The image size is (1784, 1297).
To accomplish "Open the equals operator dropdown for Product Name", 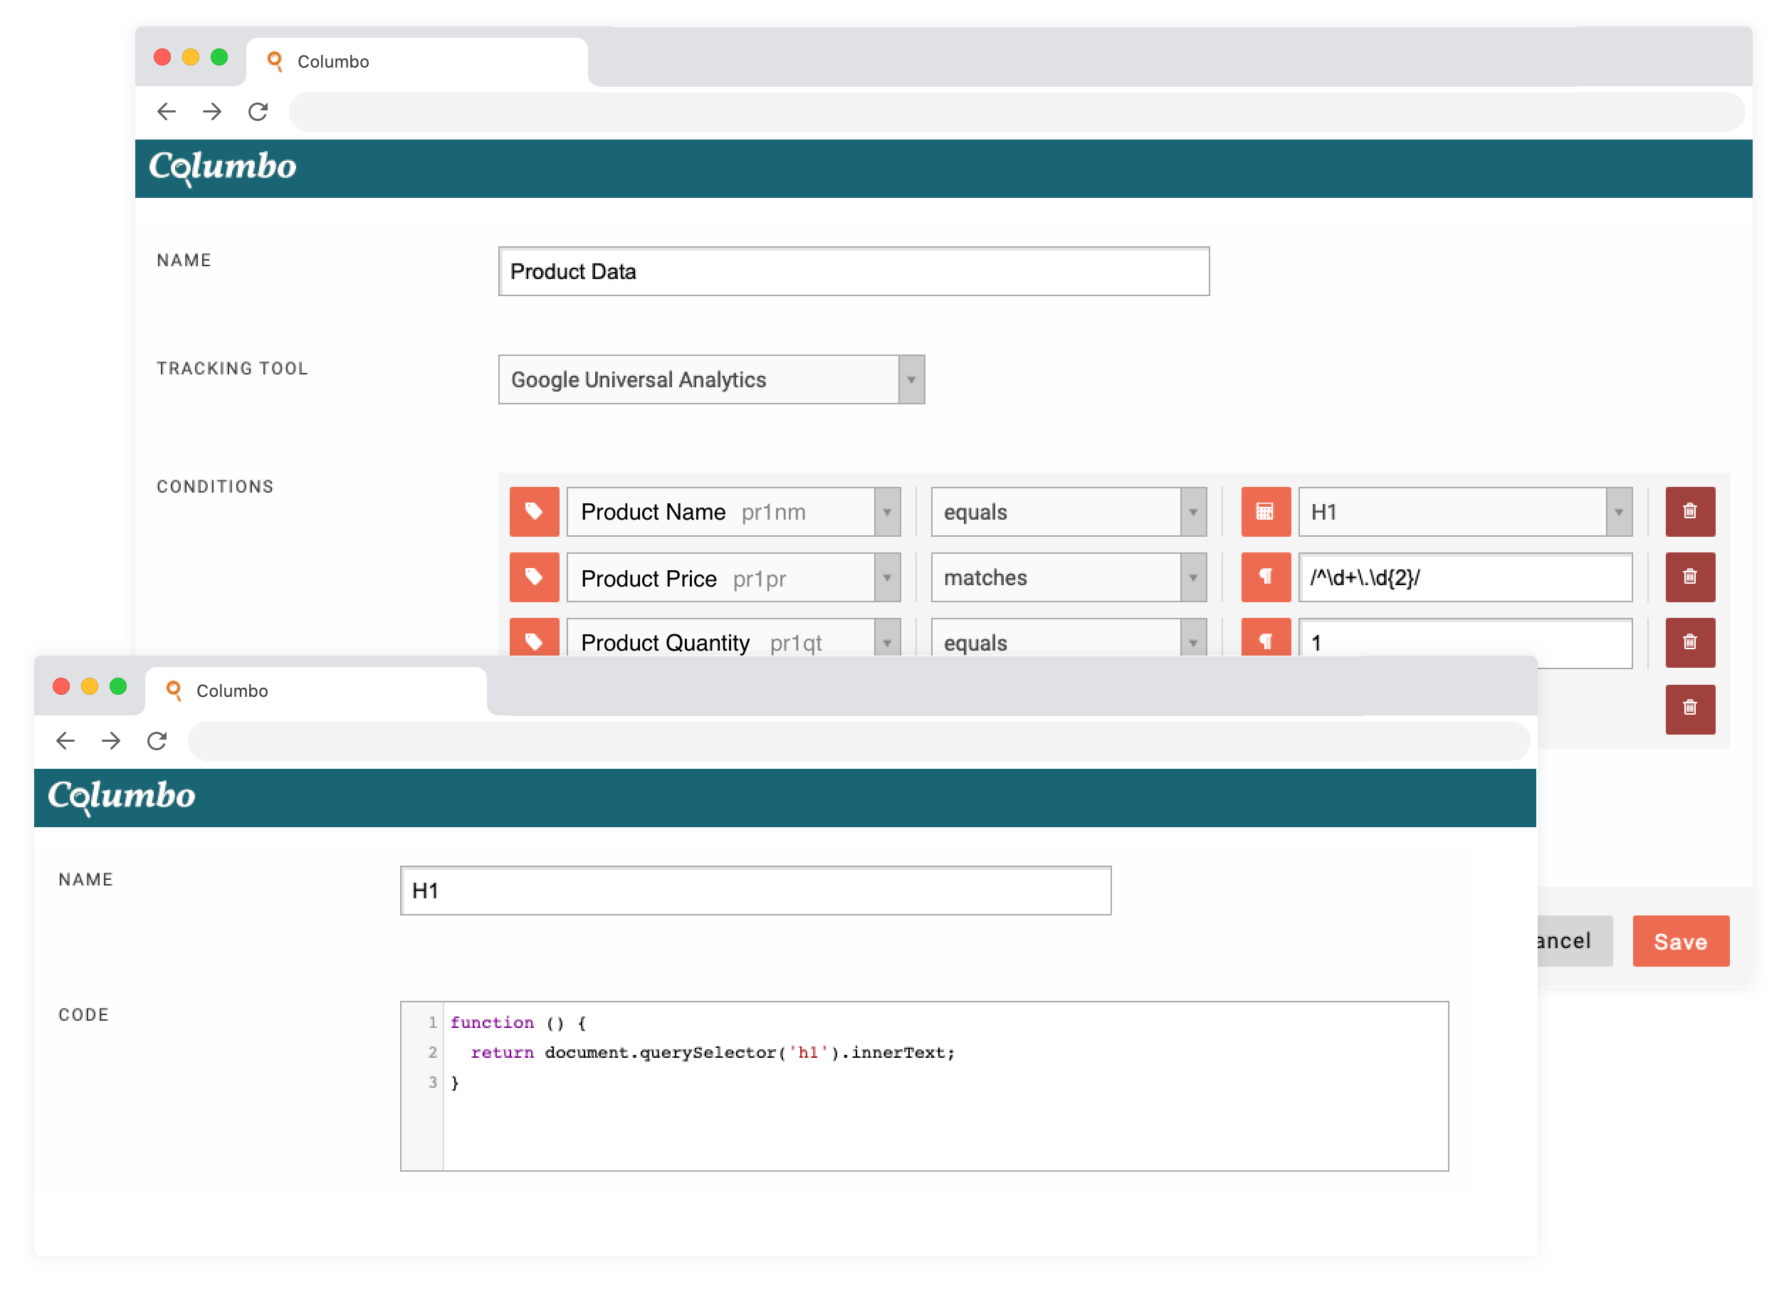I will tap(1069, 512).
